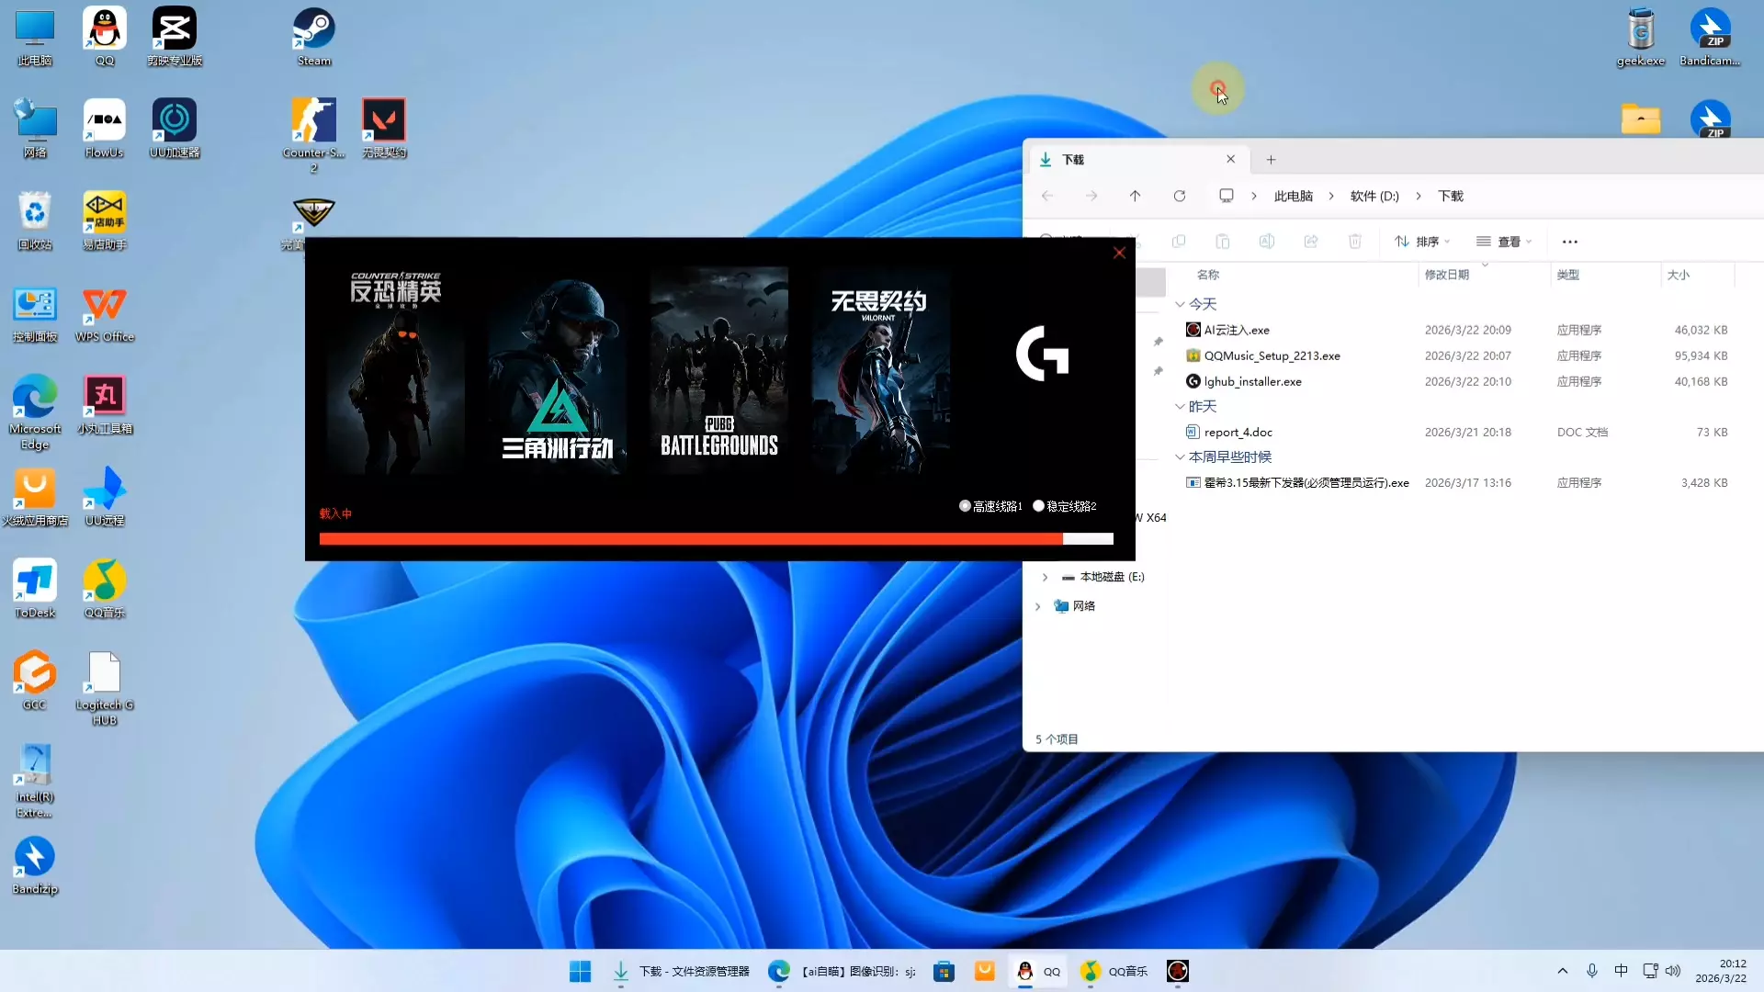Select the 反恐精英 game thumbnail
Screen dimensions: 1764x992
(x=396, y=370)
